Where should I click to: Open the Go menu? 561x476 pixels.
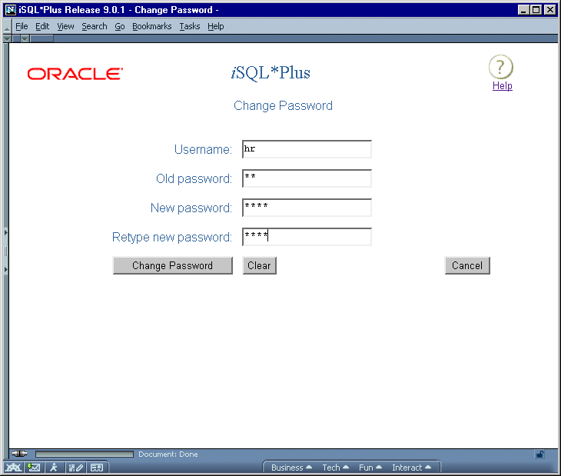point(119,26)
